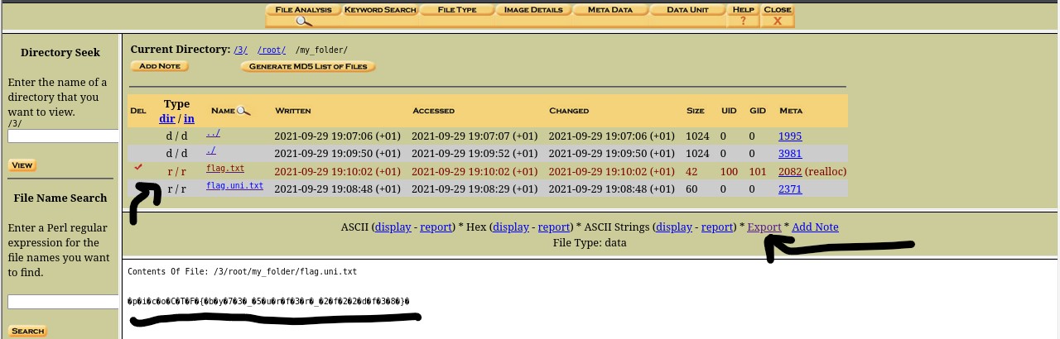This screenshot has height=339, width=1060.
Task: Click the Help question mark button
Action: 743,21
